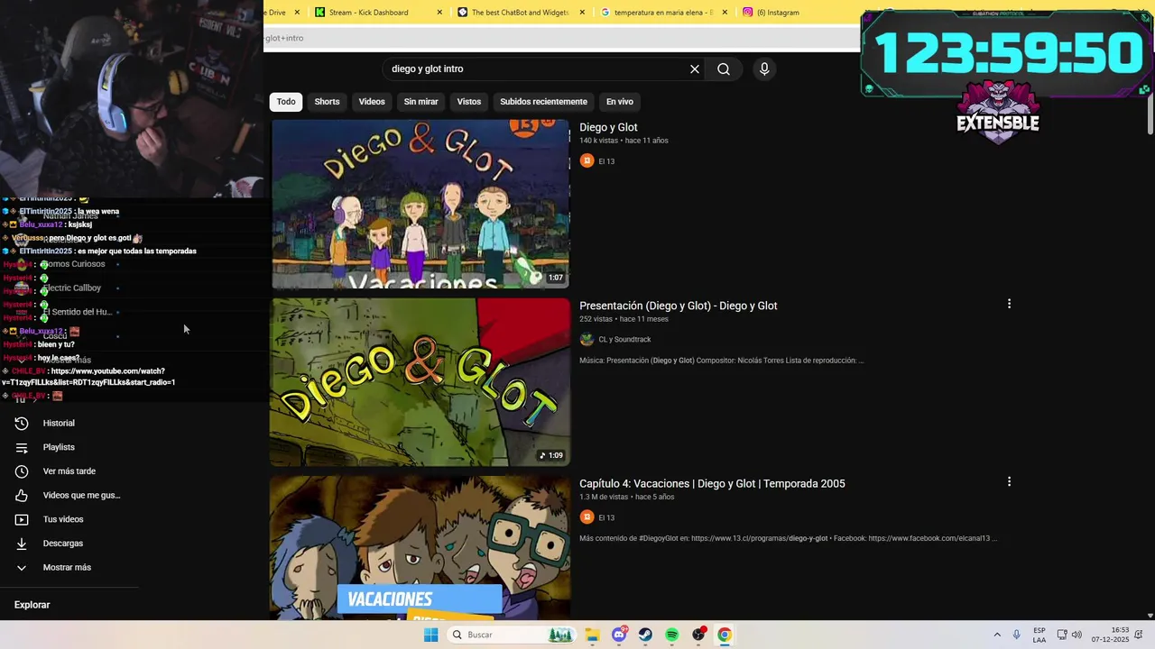Click the browser address bar
The width and height of the screenshot is (1155, 649).
click(x=561, y=38)
